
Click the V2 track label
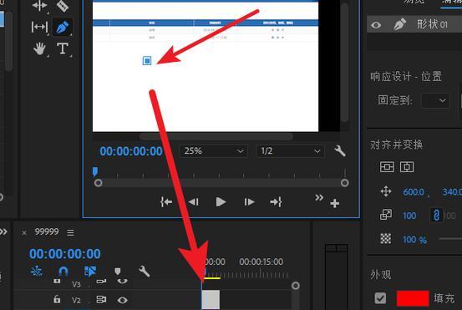76,300
